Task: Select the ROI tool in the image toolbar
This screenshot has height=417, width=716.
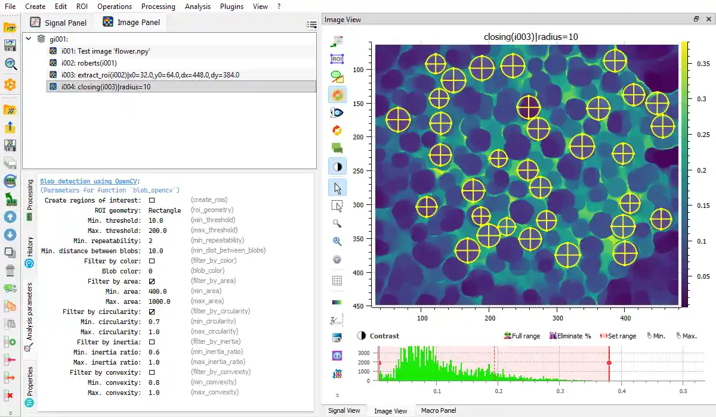Action: (x=337, y=58)
